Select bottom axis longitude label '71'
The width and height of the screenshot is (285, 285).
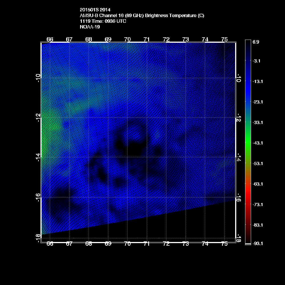(x=147, y=244)
